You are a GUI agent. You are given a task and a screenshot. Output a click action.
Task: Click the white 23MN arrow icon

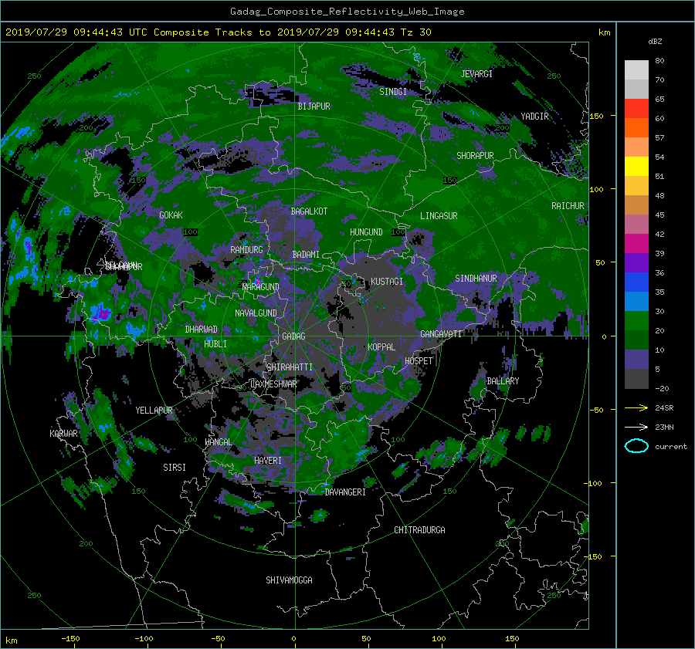pos(636,427)
